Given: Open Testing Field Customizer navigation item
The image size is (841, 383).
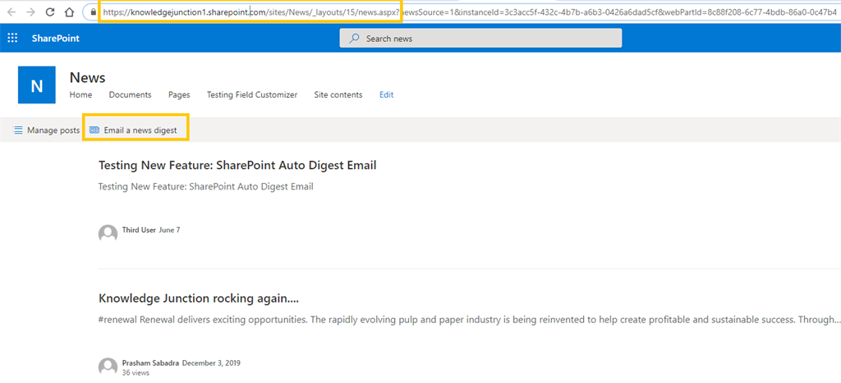Looking at the screenshot, I should pyautogui.click(x=252, y=95).
